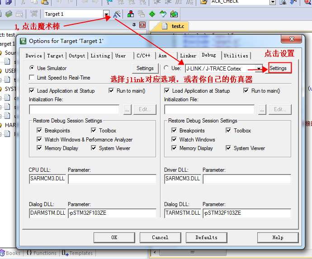Image resolution: width=312 pixels, height=259 pixels.
Task: Open Manage Project Items colored-blocks icon
Action: pyautogui.click(x=131, y=14)
